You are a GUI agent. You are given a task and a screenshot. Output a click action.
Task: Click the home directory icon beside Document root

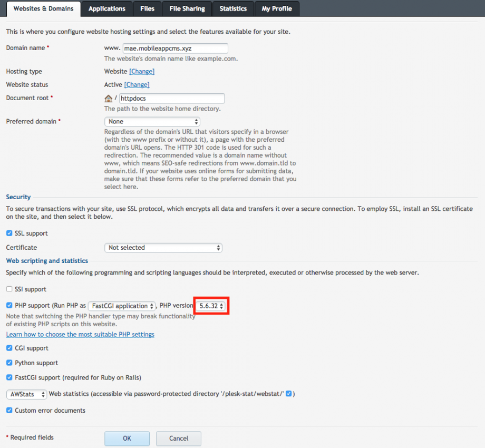(109, 99)
